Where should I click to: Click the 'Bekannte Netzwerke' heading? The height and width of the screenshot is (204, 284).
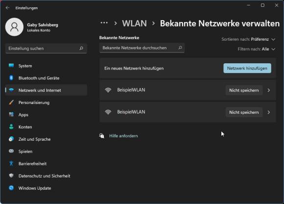coord(119,38)
